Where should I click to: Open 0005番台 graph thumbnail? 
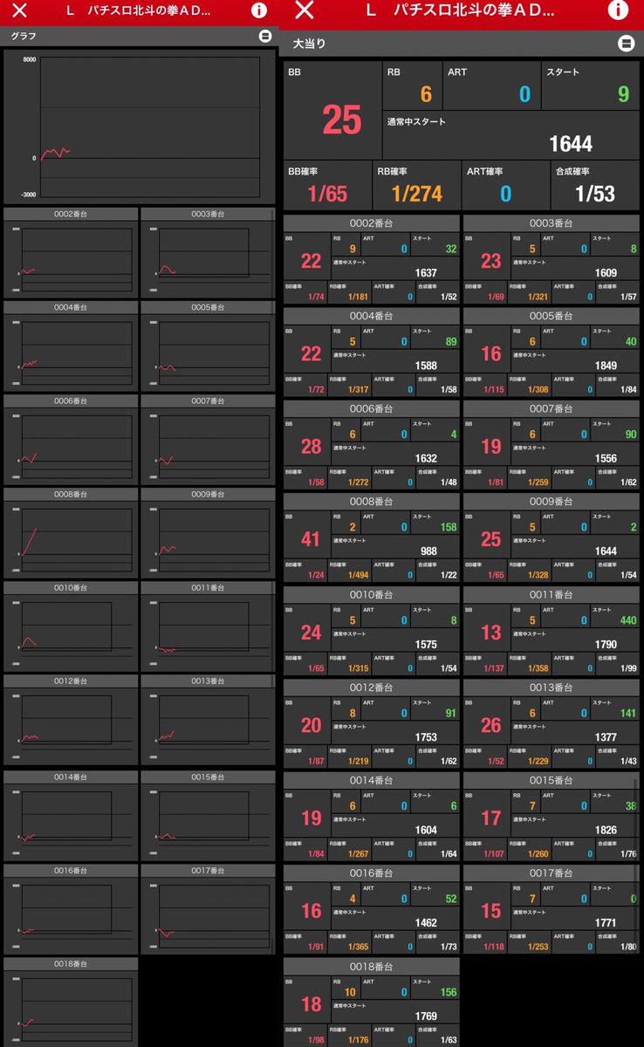pos(208,352)
